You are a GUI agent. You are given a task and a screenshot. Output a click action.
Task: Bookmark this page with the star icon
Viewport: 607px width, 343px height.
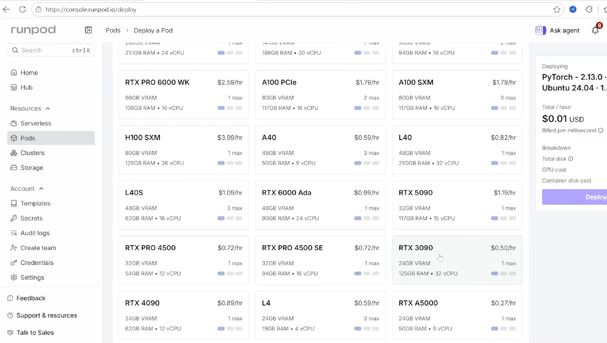click(x=557, y=9)
